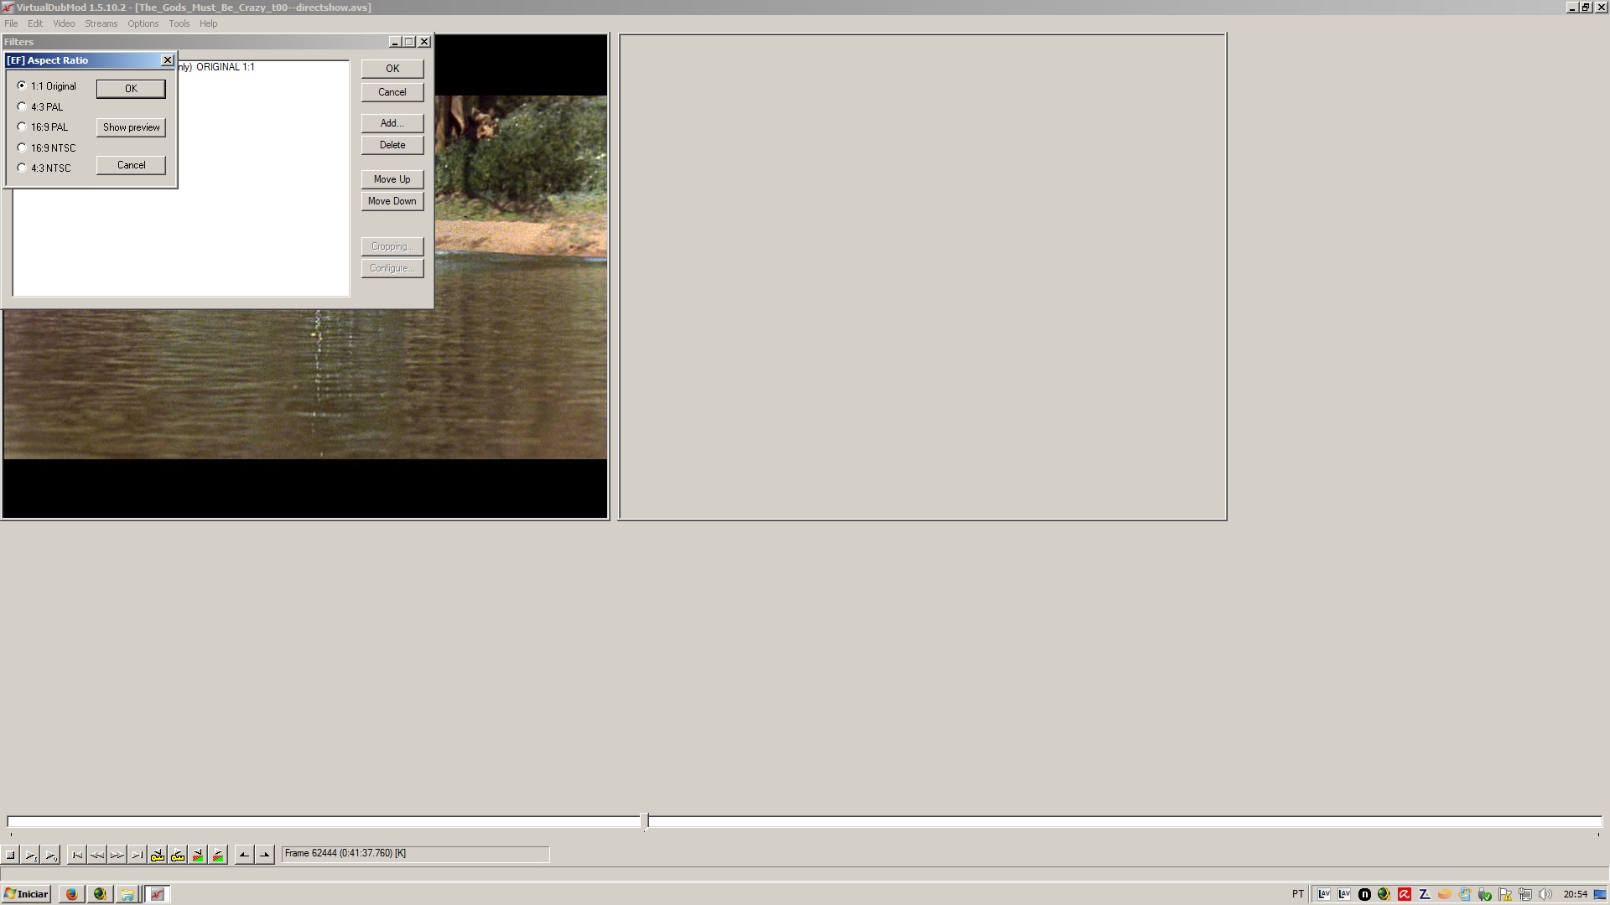
Task: Click the Delete filter button
Action: coord(392,145)
